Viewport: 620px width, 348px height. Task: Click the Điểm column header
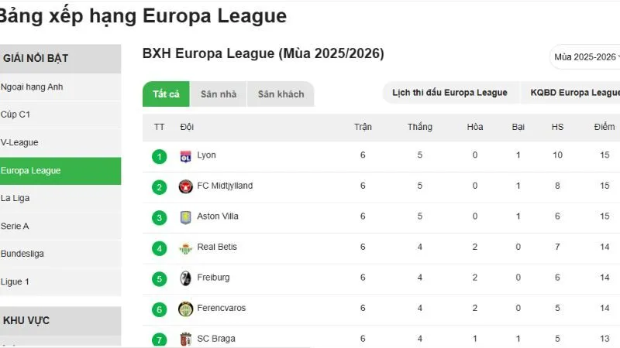pyautogui.click(x=604, y=127)
